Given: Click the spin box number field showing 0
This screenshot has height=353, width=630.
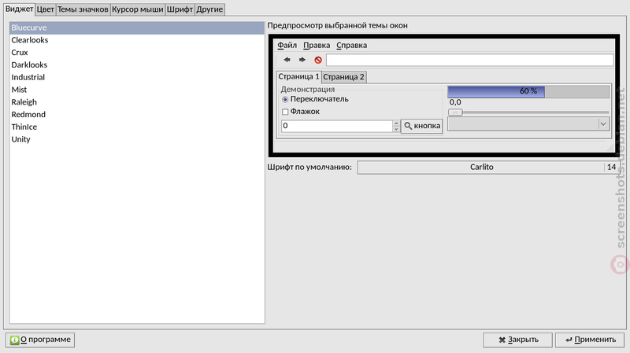Looking at the screenshot, I should pos(337,126).
